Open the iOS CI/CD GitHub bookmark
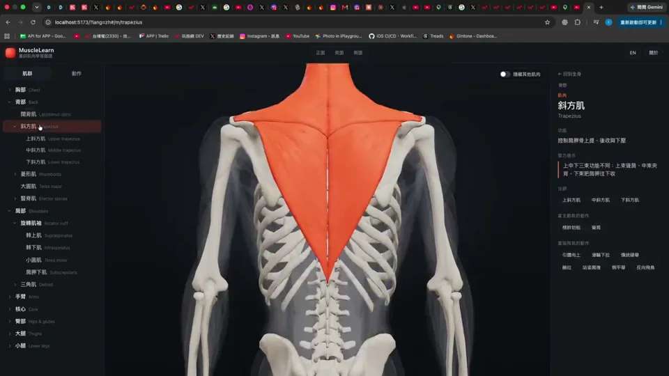Screen dimensions: 669x376 click(392, 36)
